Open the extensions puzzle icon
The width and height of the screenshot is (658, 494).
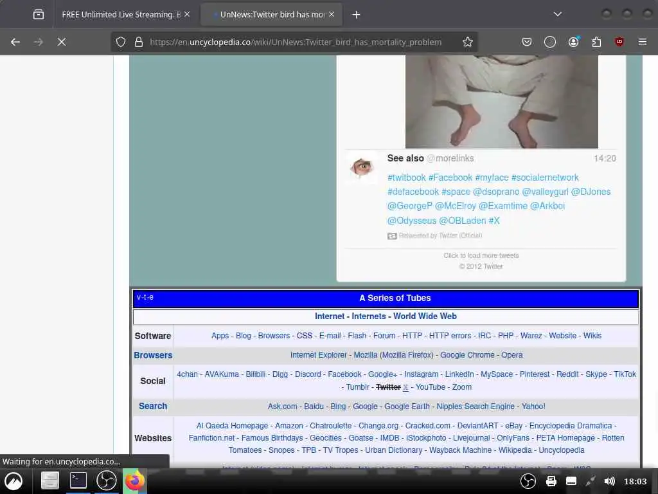tap(596, 42)
